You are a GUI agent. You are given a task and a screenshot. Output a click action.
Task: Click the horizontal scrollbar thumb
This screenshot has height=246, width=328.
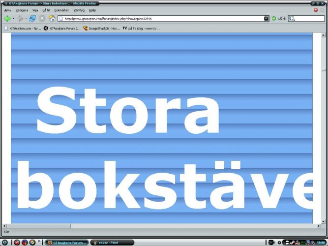point(39,226)
